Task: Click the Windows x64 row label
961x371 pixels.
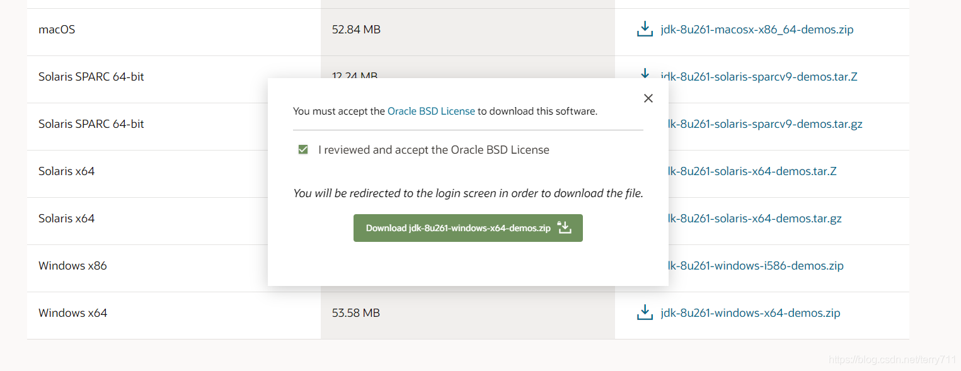Action: pyautogui.click(x=72, y=313)
